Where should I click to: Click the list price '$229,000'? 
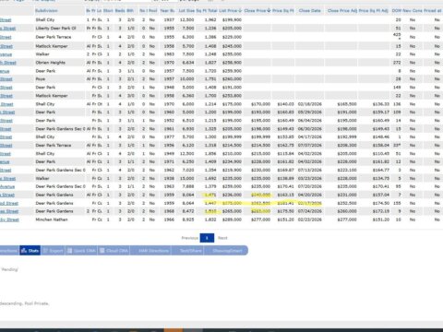tap(232, 37)
